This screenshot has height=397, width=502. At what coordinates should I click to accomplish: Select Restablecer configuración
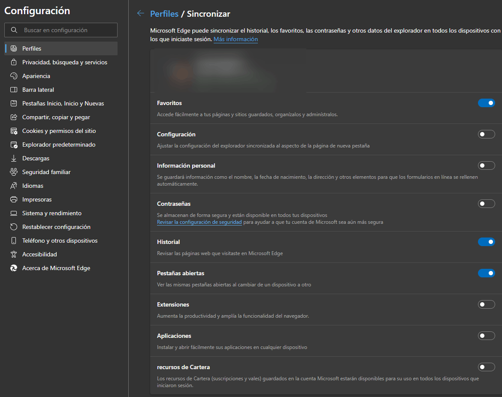tap(61, 227)
